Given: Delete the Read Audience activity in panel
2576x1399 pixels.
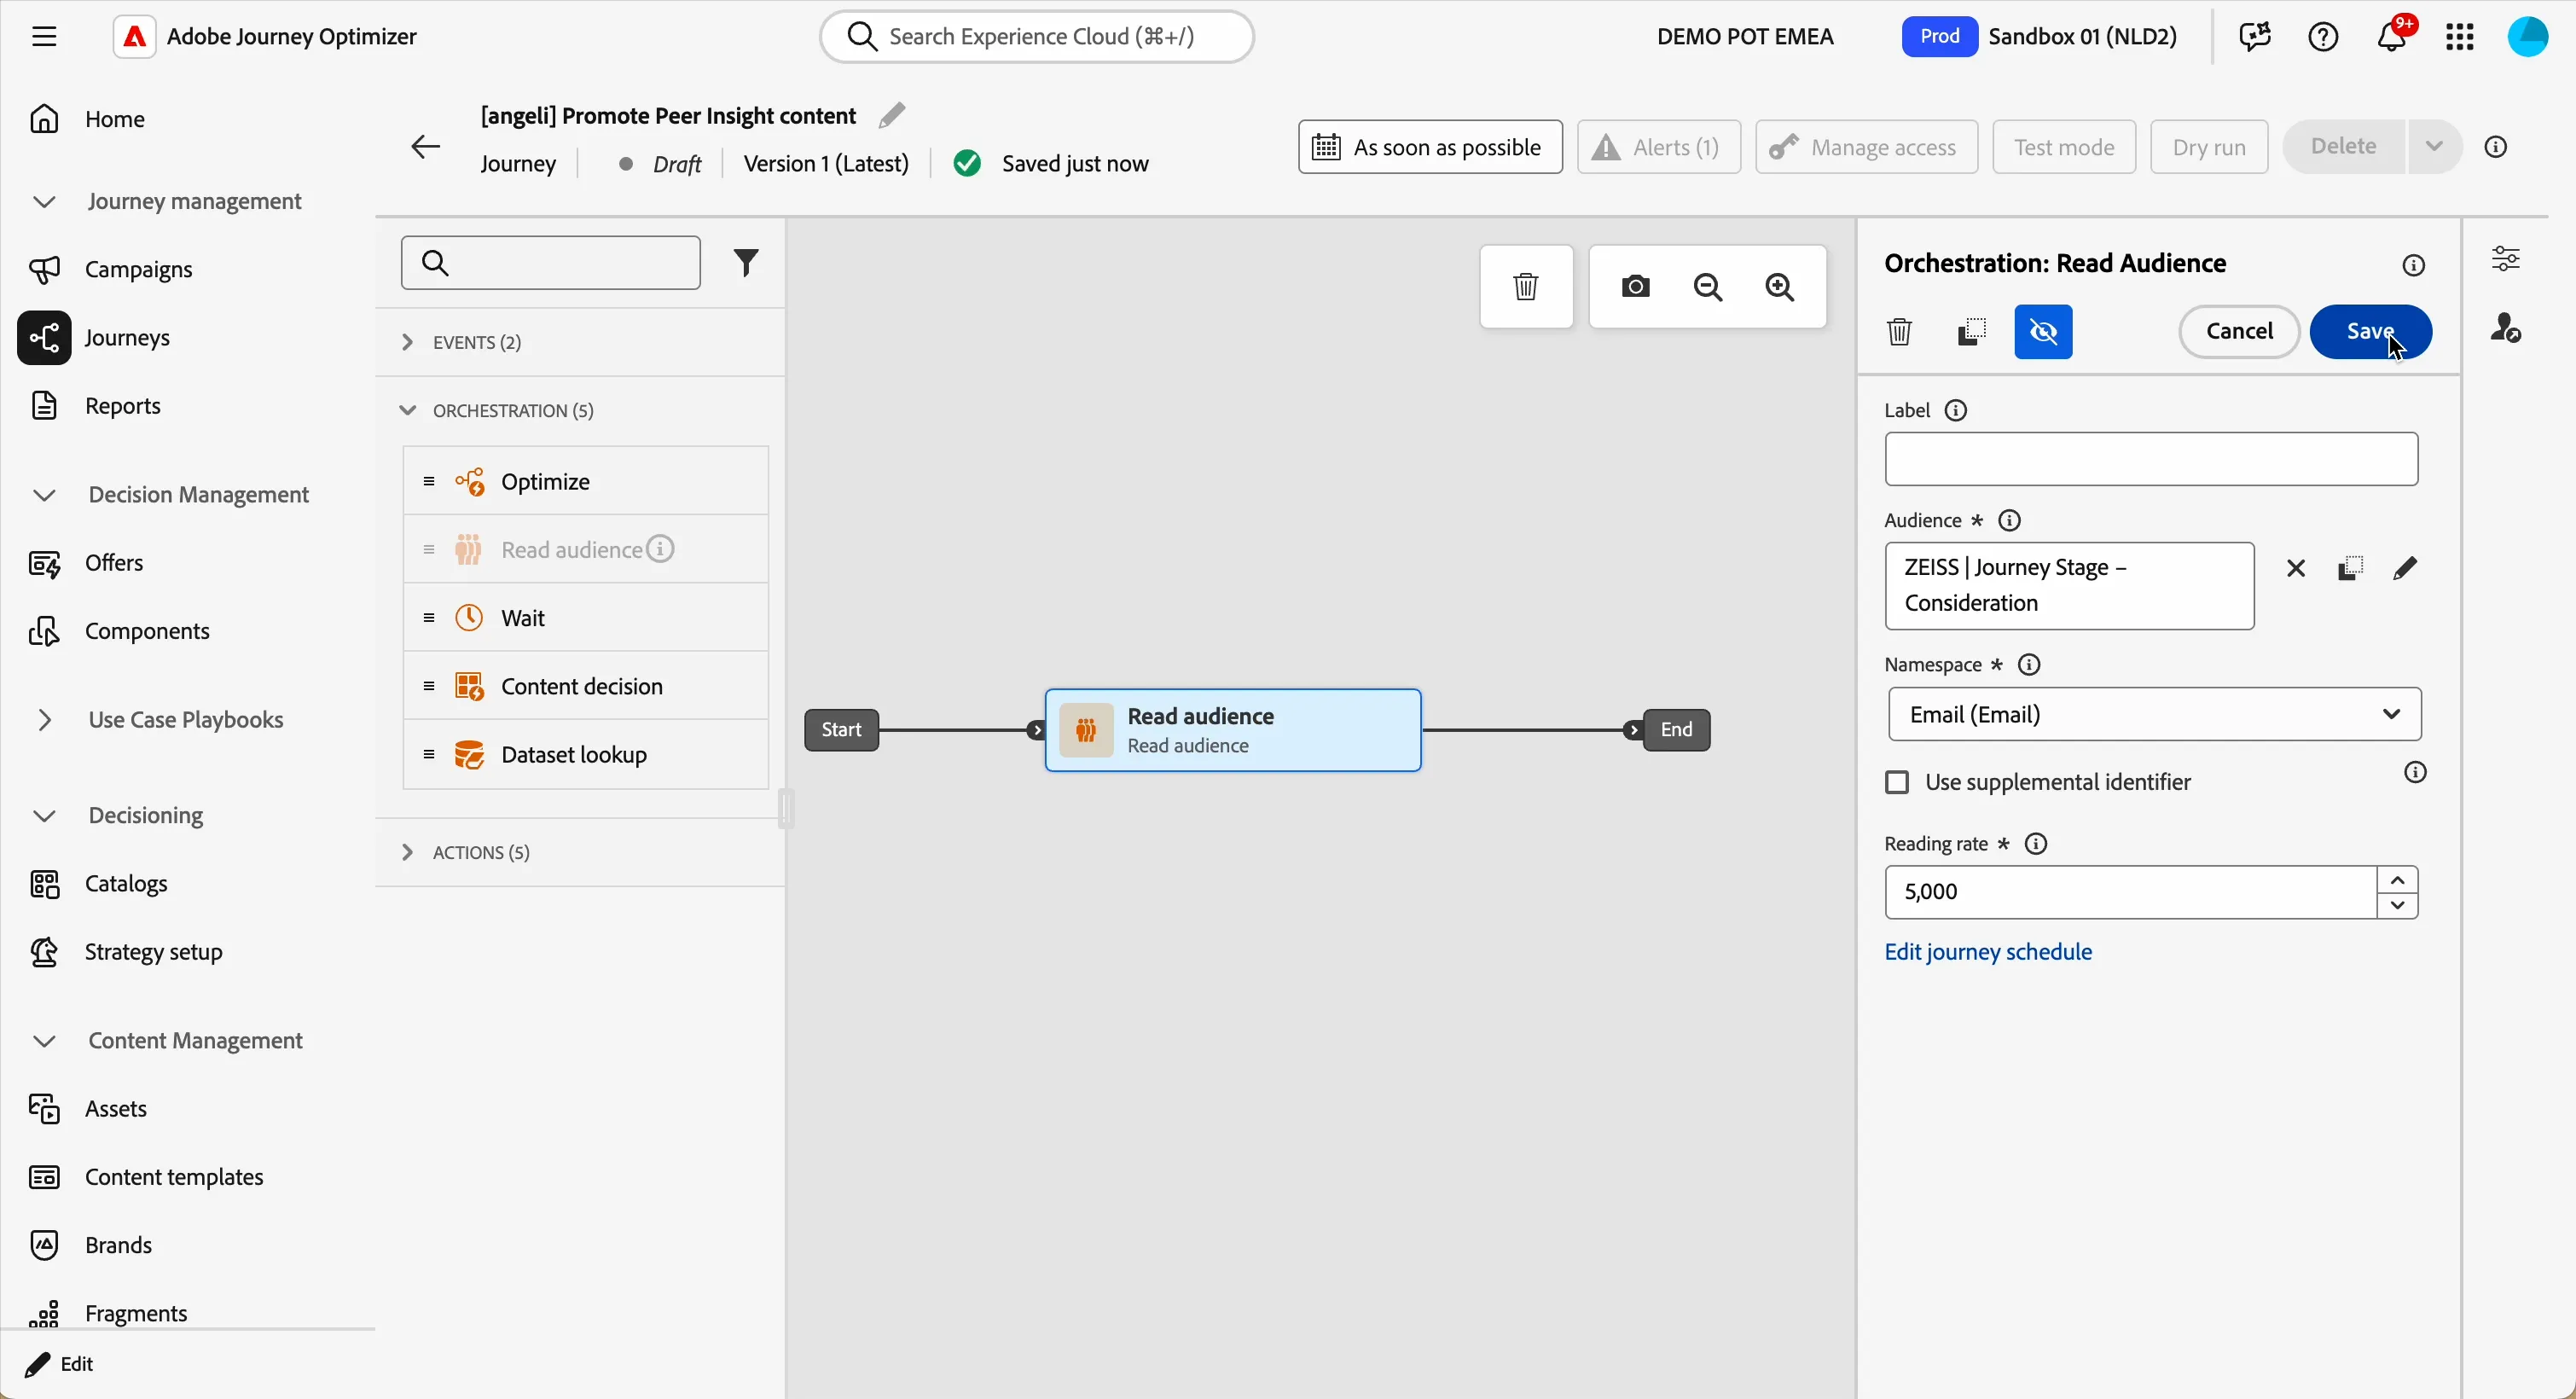Looking at the screenshot, I should pos(1899,332).
